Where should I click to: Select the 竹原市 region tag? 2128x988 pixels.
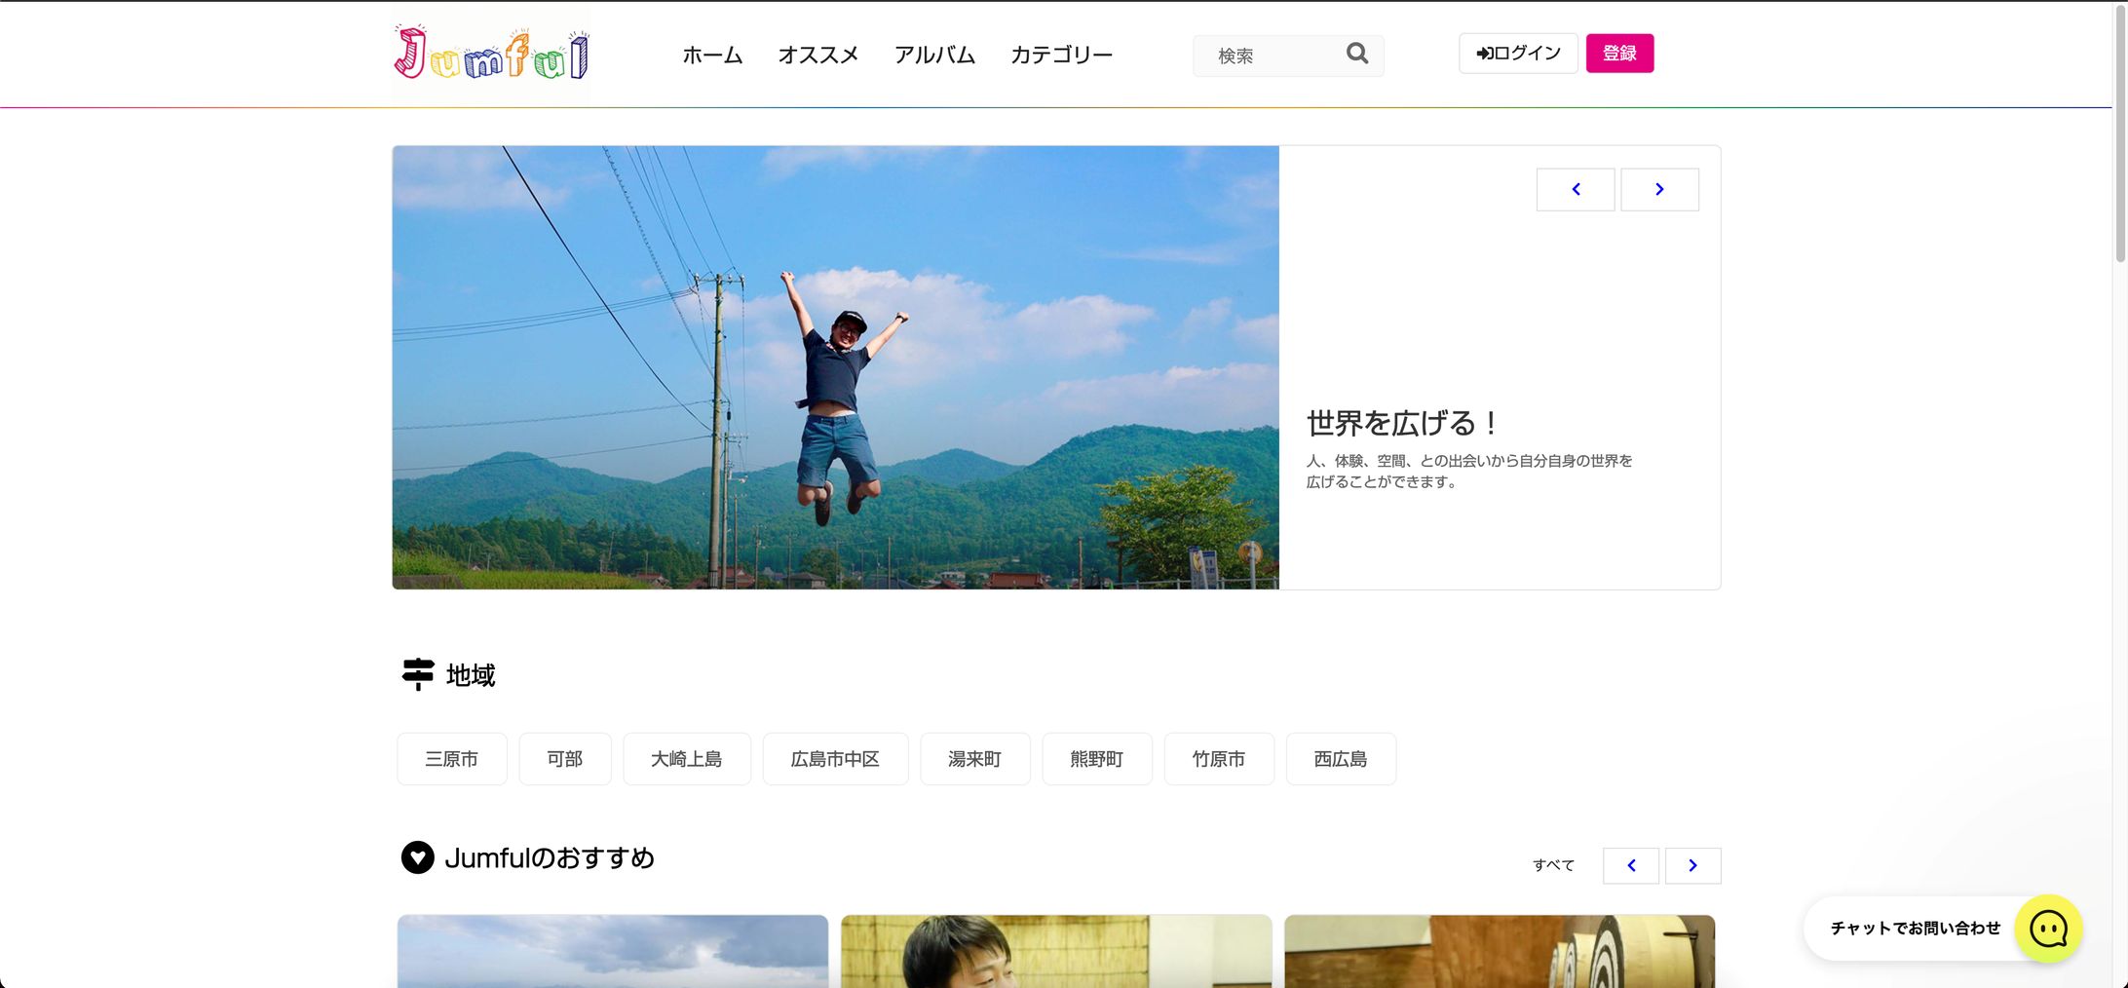pyautogui.click(x=1219, y=759)
